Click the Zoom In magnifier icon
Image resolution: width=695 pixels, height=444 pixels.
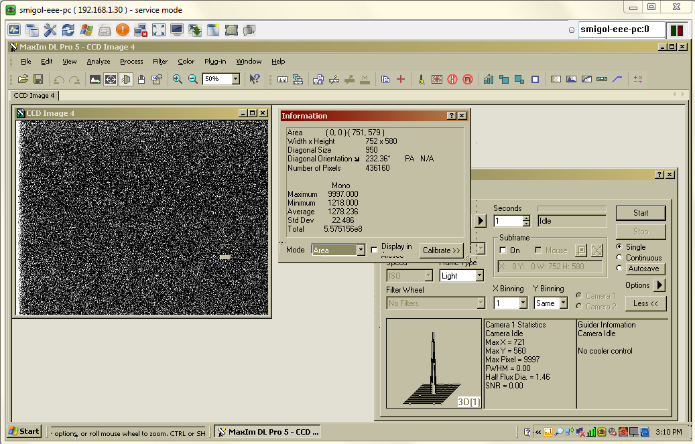tap(178, 79)
